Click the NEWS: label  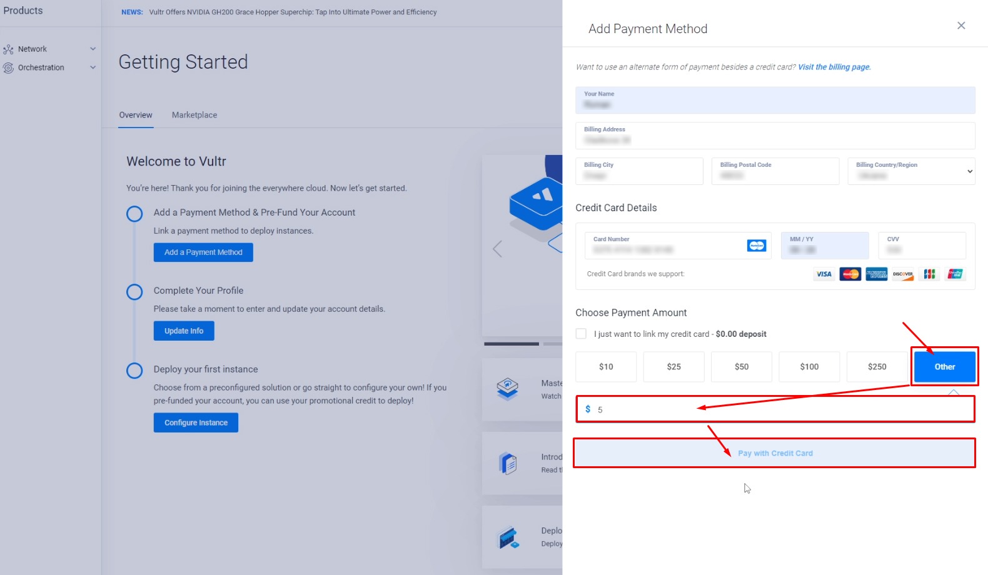tap(132, 12)
